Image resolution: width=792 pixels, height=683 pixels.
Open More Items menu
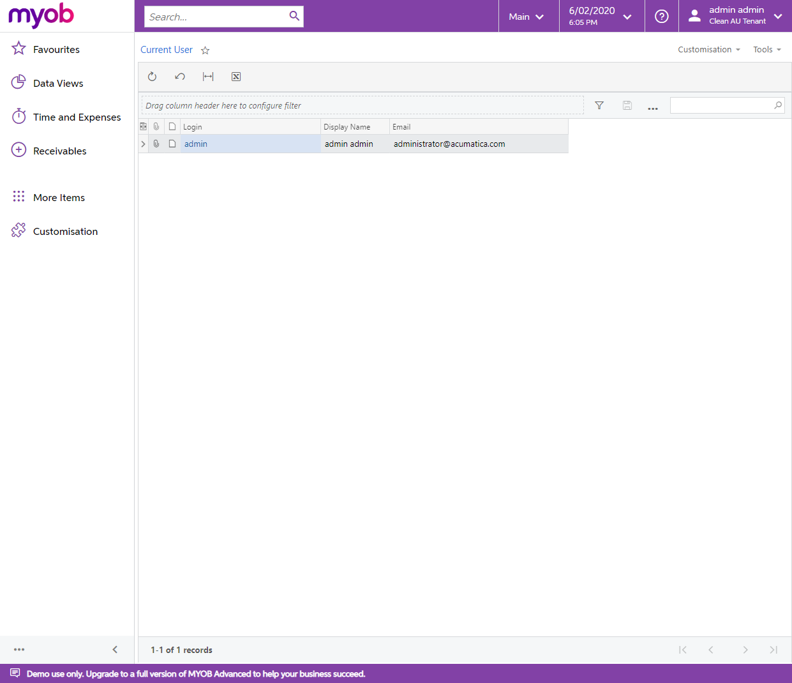[59, 197]
